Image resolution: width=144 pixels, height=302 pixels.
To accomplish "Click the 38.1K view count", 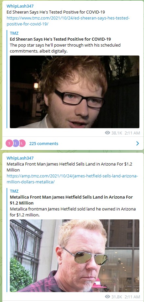I will [117, 133].
